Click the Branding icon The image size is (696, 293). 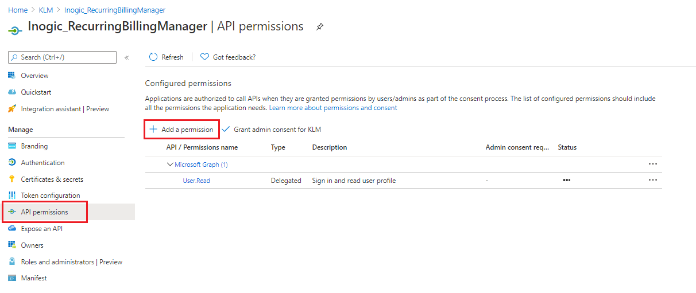coord(11,146)
